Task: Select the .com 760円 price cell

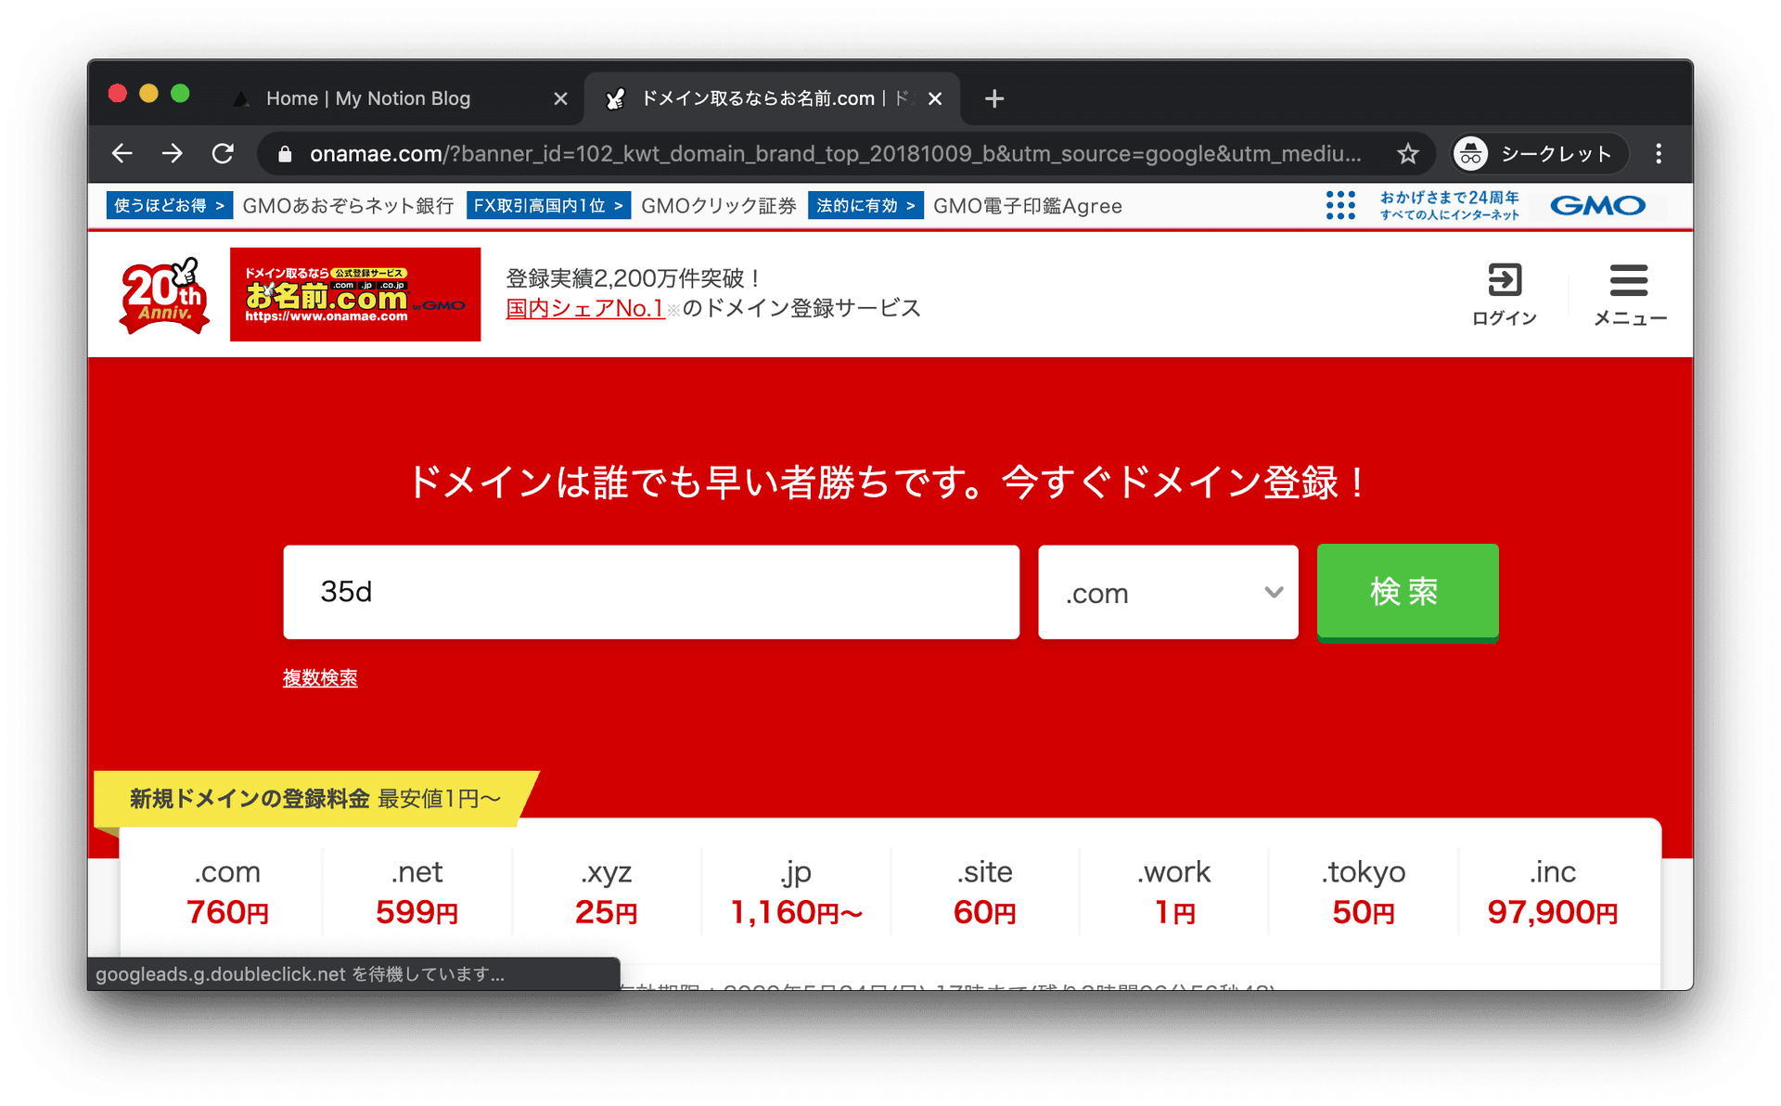Action: 227,892
